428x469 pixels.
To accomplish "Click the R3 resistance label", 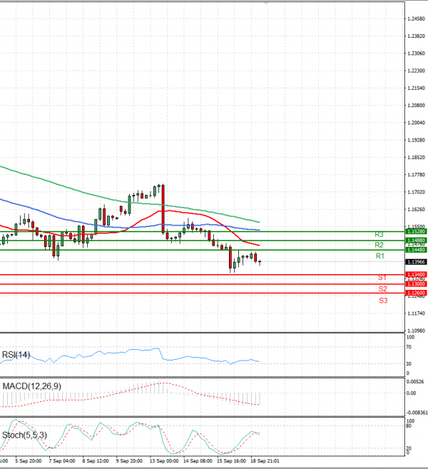I will coord(379,234).
